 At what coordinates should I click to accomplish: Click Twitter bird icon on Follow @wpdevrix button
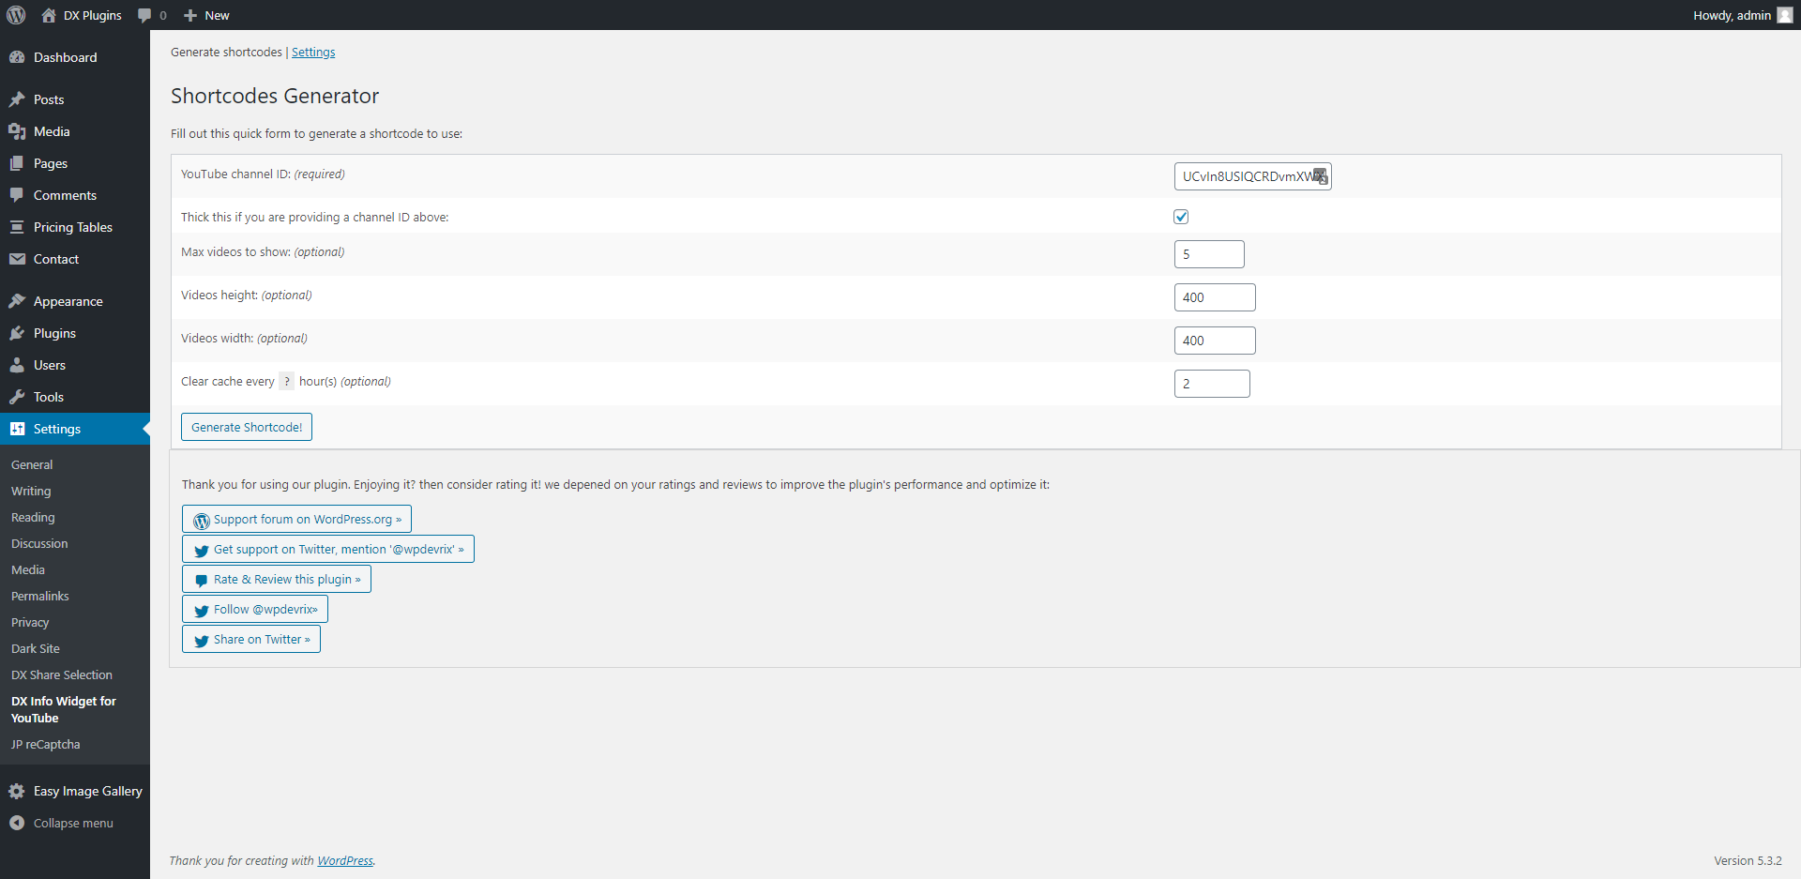point(202,611)
